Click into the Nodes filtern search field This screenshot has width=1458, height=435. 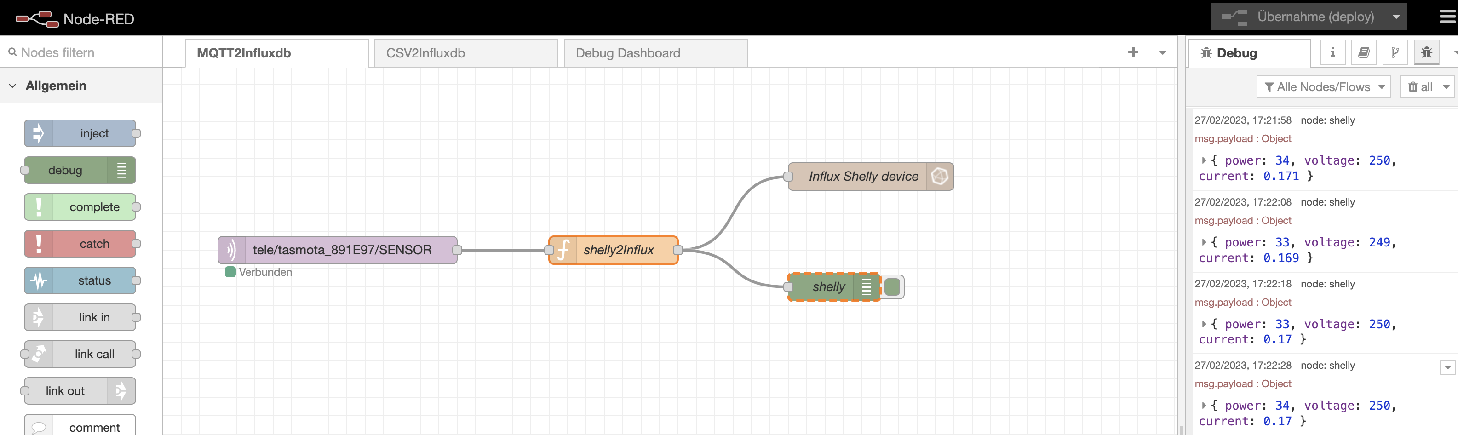pos(68,52)
